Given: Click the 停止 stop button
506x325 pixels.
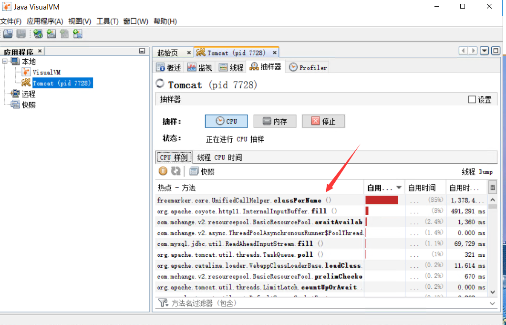Looking at the screenshot, I should (x=323, y=121).
